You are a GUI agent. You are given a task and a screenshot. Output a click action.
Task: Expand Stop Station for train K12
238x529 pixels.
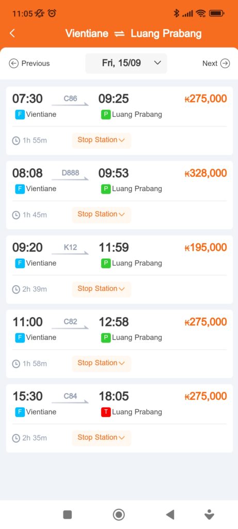pos(101,289)
